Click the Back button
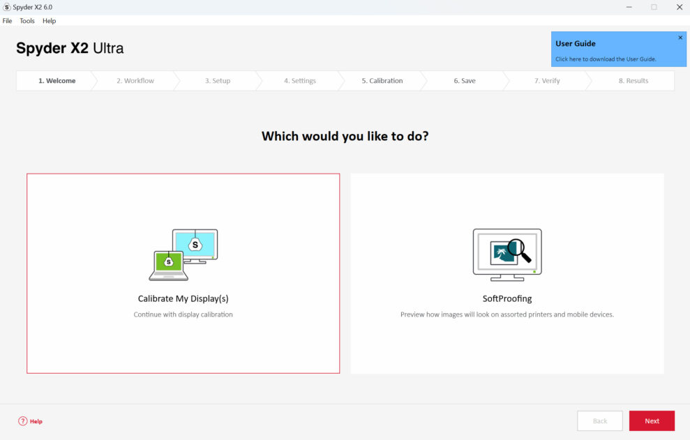The width and height of the screenshot is (690, 440). pos(600,421)
